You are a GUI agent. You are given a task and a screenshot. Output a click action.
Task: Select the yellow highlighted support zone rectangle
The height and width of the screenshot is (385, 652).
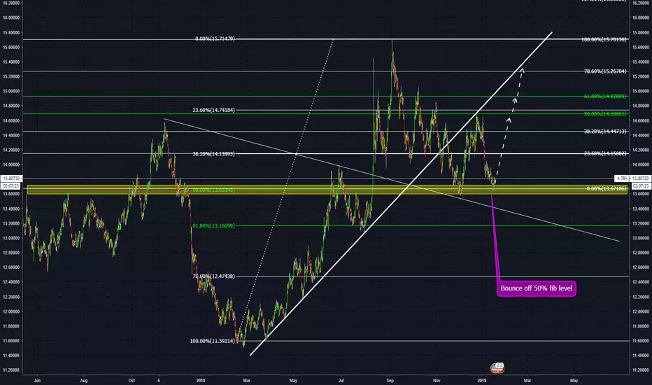coord(327,190)
